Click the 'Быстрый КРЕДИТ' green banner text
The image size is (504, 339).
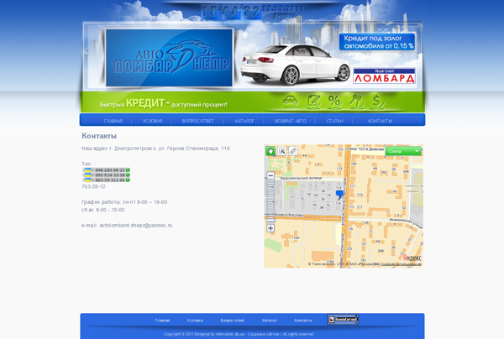tap(163, 103)
